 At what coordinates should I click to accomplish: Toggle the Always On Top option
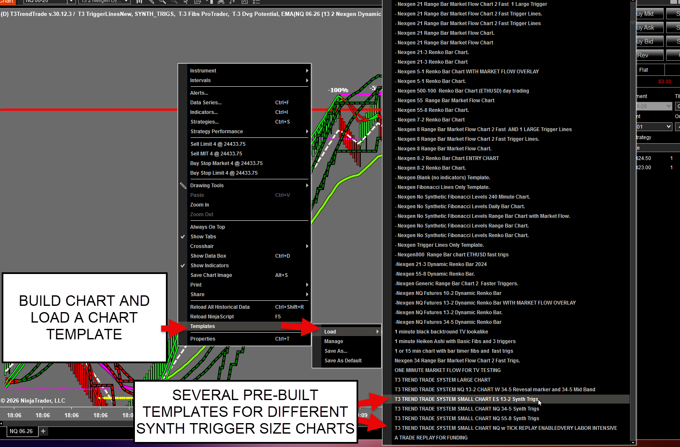pyautogui.click(x=207, y=227)
